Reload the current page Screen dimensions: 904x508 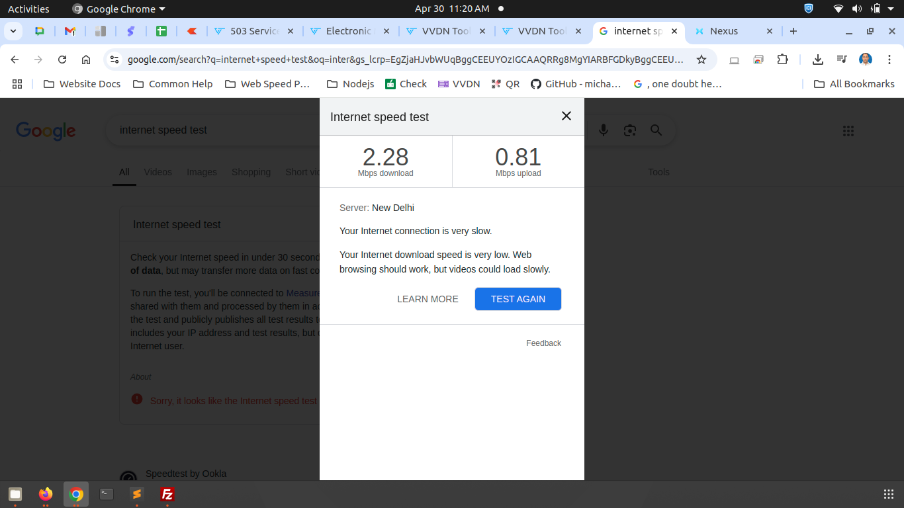62,60
